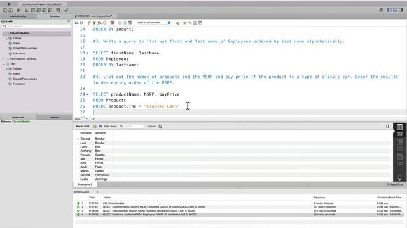Select Stored Procedures under ClassicModels

(x=25, y=48)
